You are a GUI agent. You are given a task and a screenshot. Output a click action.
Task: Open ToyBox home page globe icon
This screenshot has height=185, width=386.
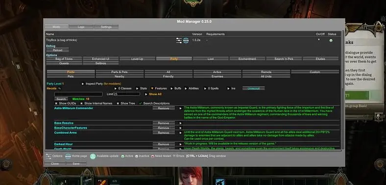click(186, 40)
